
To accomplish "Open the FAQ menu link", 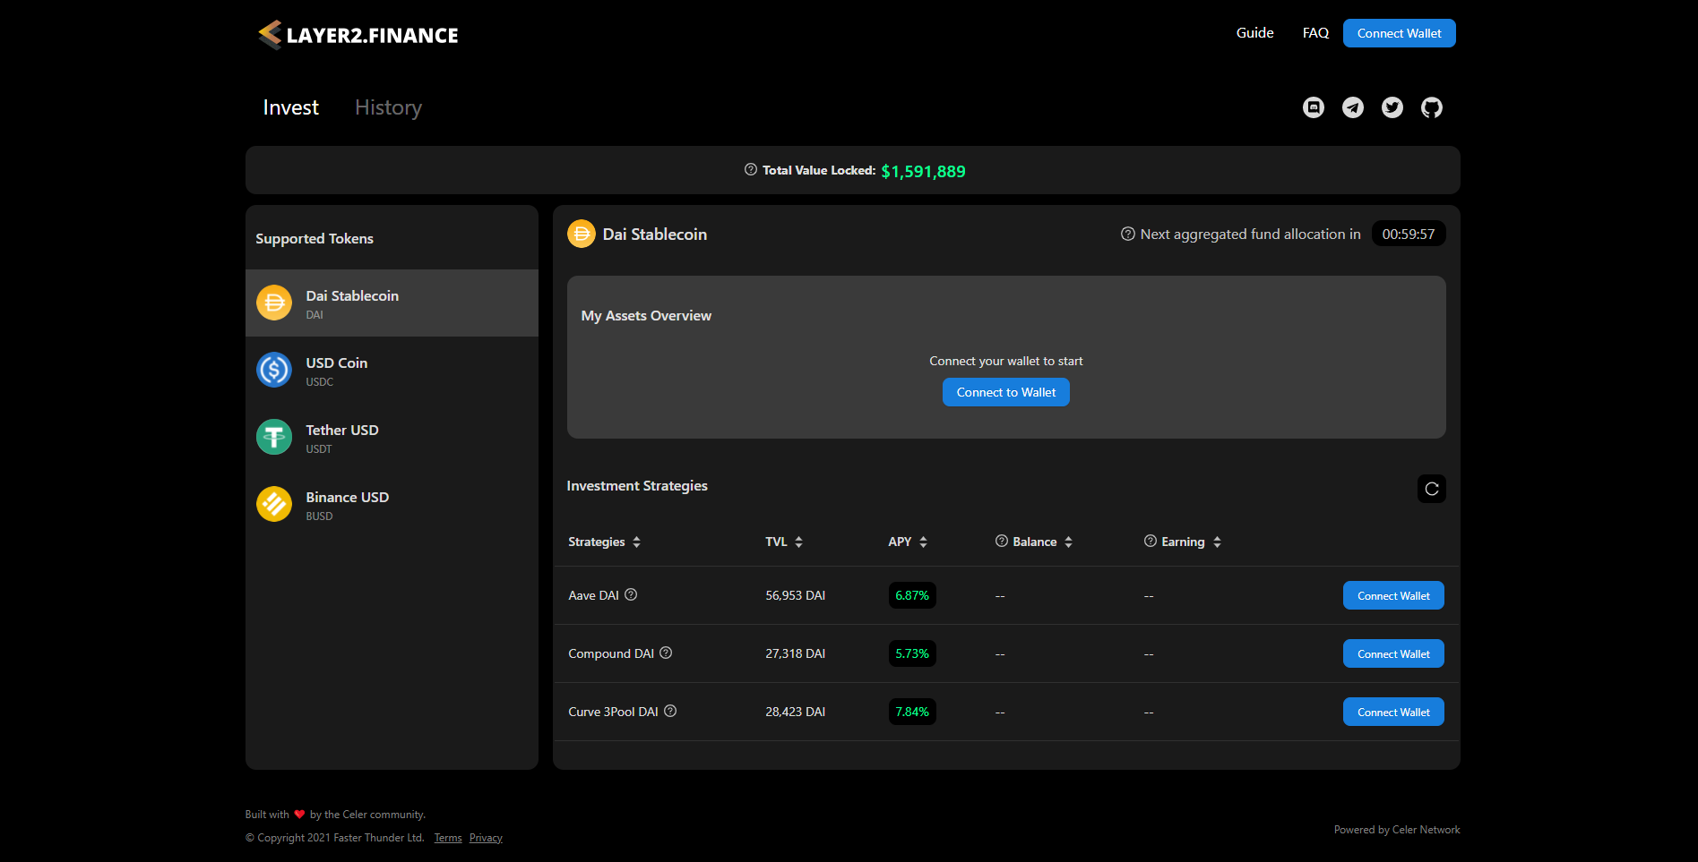I will (x=1315, y=33).
